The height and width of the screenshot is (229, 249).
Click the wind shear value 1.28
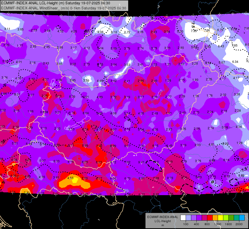240,143
